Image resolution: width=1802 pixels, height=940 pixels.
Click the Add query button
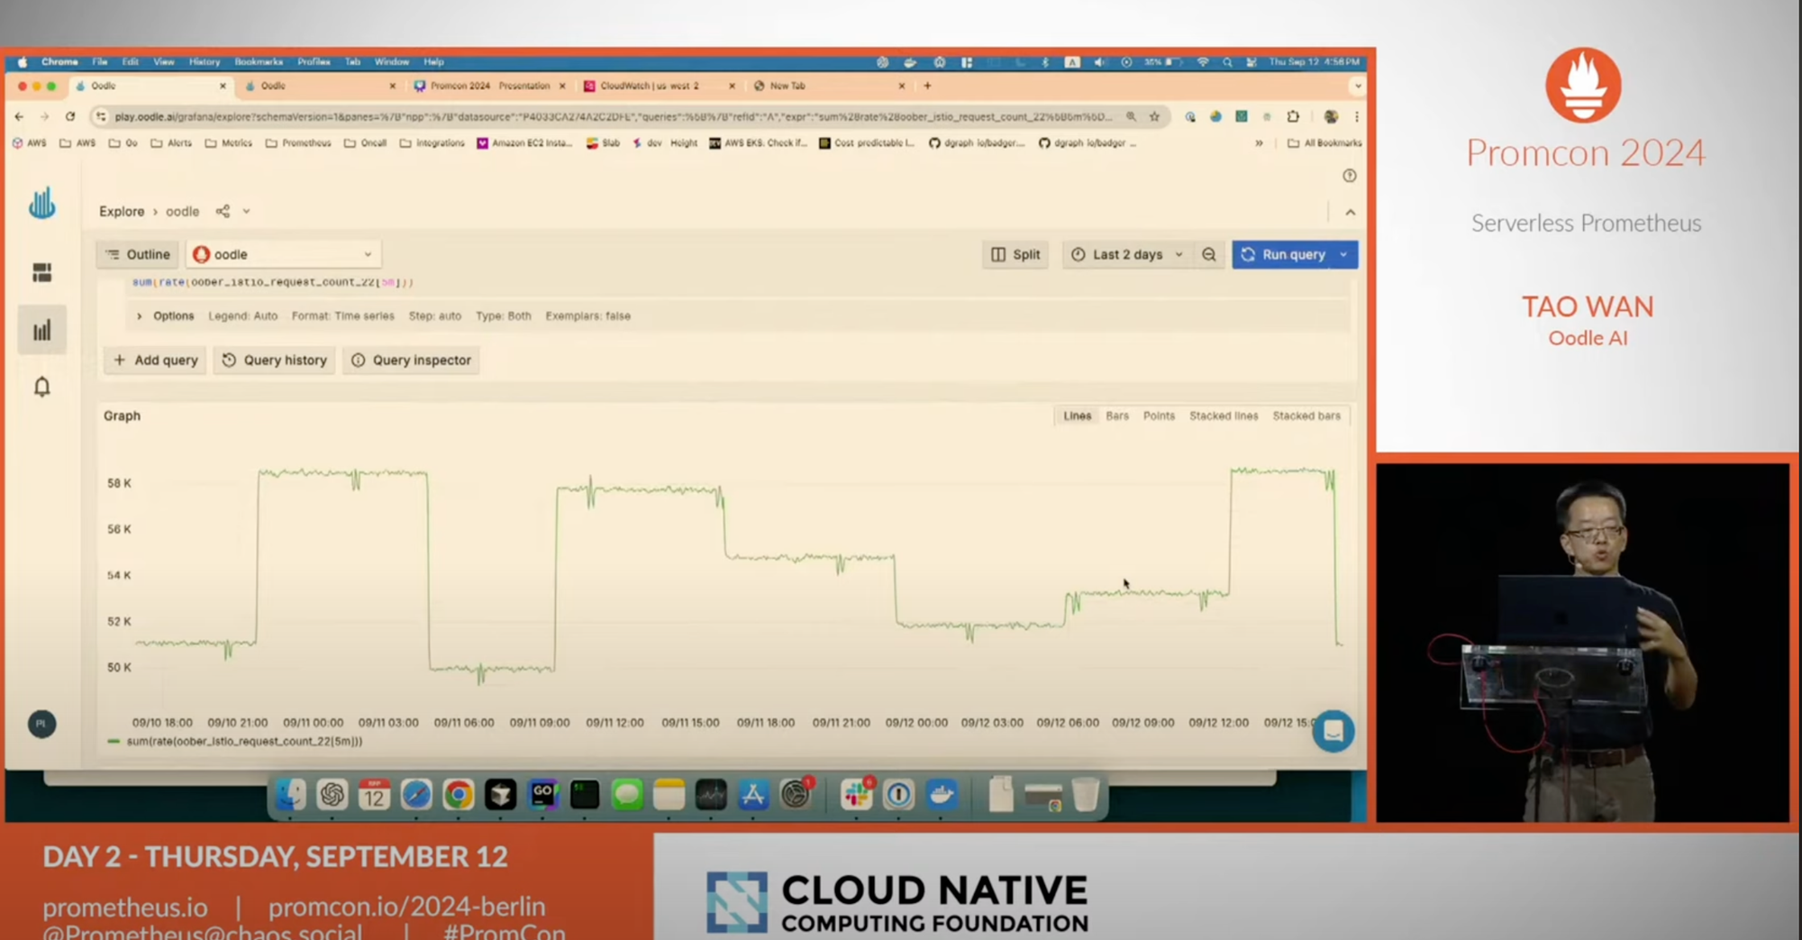[156, 360]
